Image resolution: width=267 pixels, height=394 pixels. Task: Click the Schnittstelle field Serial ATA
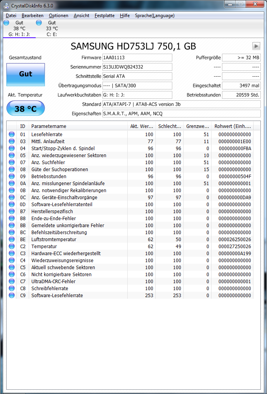pos(137,76)
